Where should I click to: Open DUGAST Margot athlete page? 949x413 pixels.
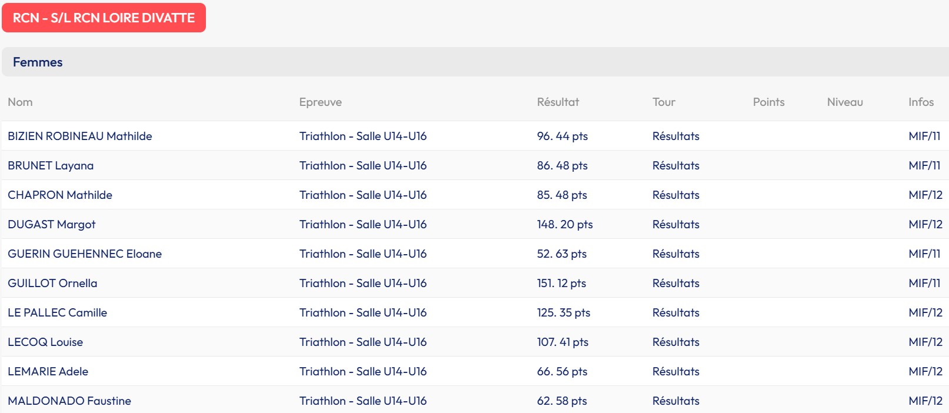tap(51, 224)
